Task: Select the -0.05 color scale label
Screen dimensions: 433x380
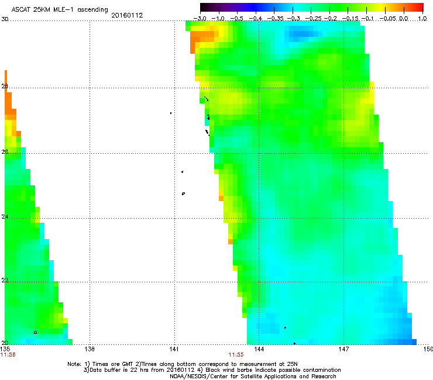Action: (388, 19)
